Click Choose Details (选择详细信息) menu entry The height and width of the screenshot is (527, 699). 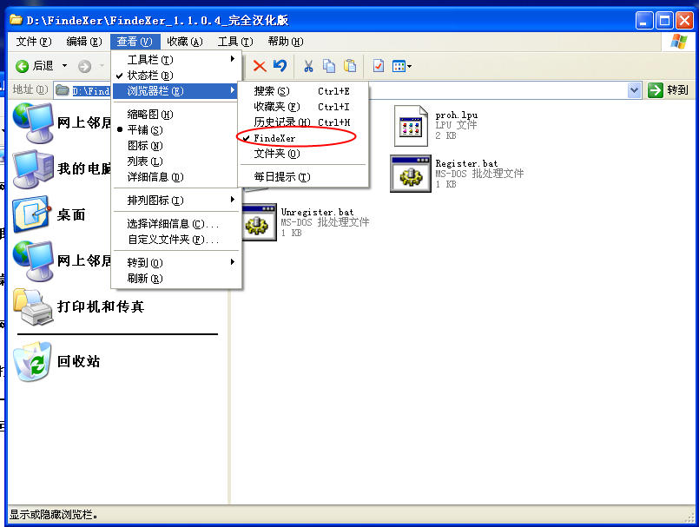(x=176, y=224)
